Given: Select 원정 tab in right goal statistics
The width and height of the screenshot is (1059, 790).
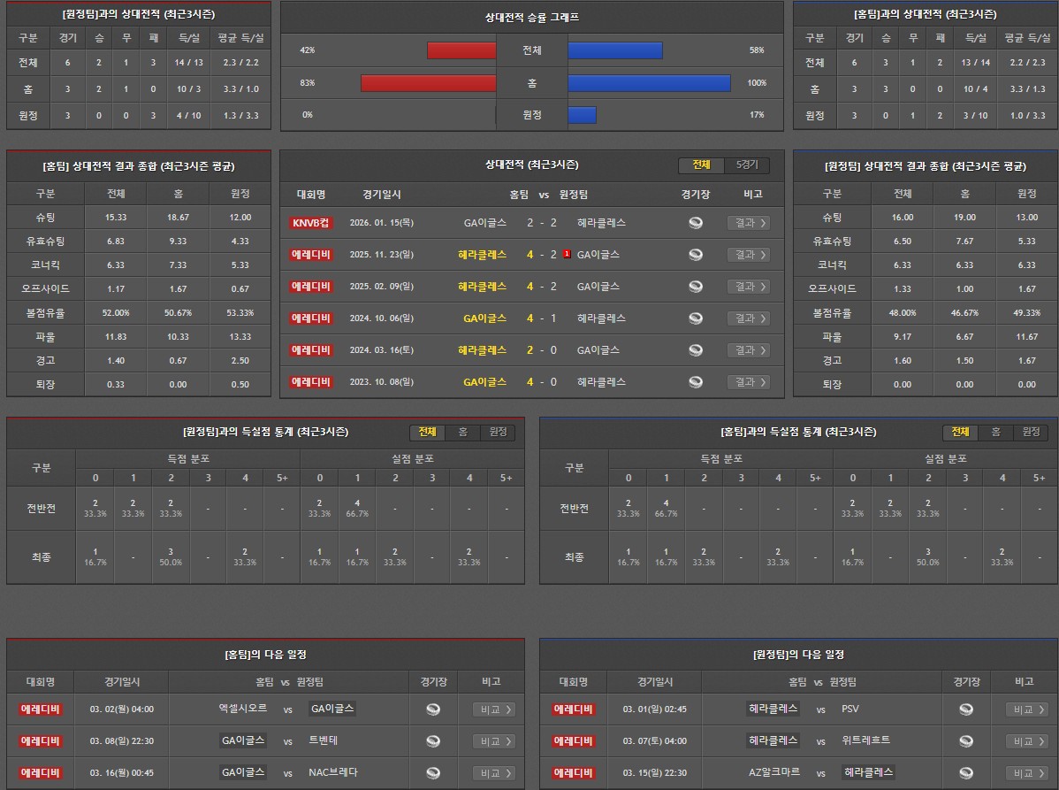Looking at the screenshot, I should tap(1031, 432).
